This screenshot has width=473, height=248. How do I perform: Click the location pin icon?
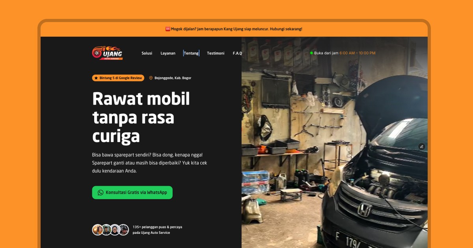click(x=151, y=78)
